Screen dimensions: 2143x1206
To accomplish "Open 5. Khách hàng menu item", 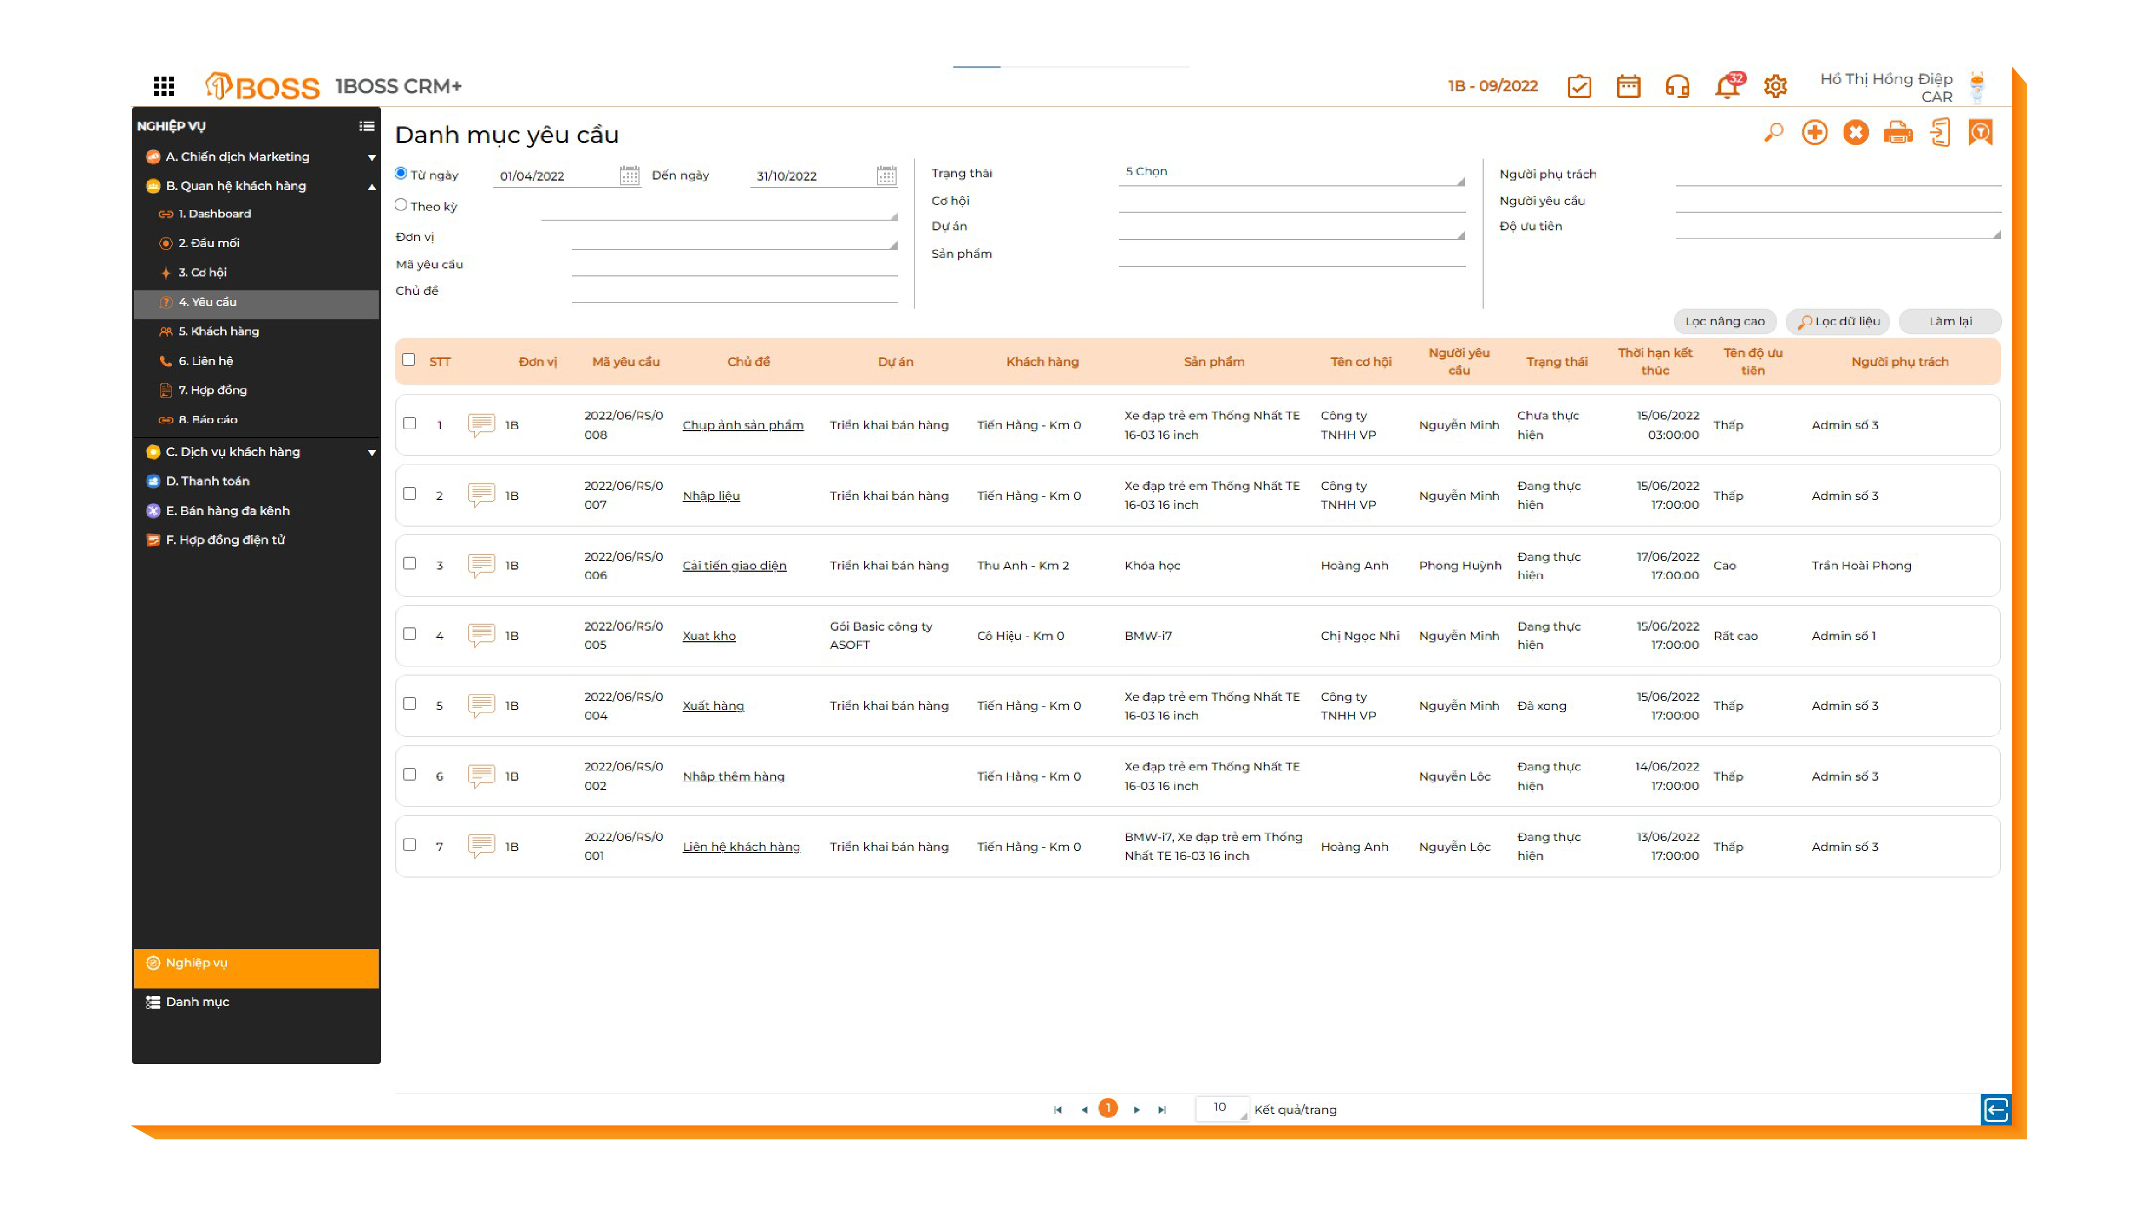I will 218,331.
